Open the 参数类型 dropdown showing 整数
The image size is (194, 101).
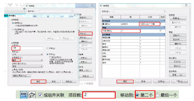click(27, 60)
